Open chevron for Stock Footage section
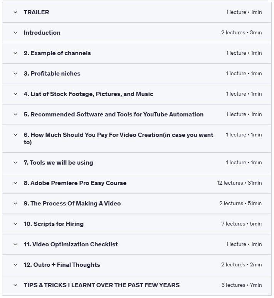The image size is (274, 298). (15, 94)
